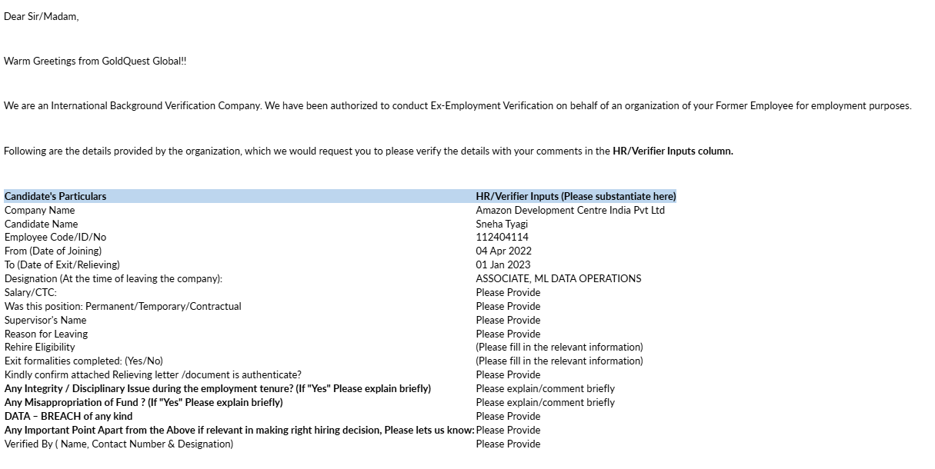Click 'Please explain/comment briefly' in Integrity row

[x=546, y=389]
